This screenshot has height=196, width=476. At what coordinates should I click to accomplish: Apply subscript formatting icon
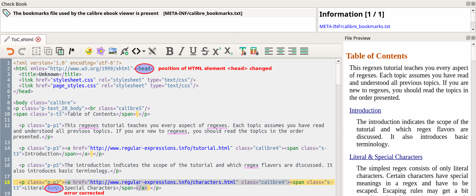coord(229,51)
